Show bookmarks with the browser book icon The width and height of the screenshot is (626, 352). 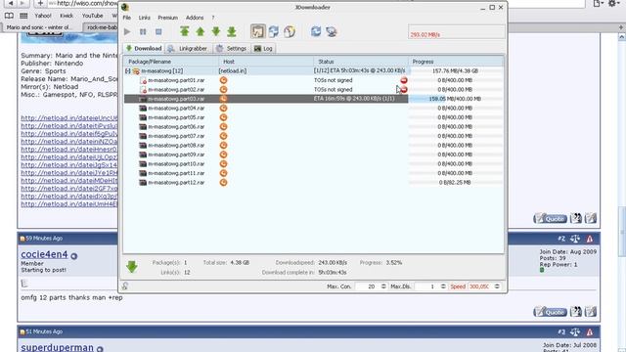(x=9, y=16)
